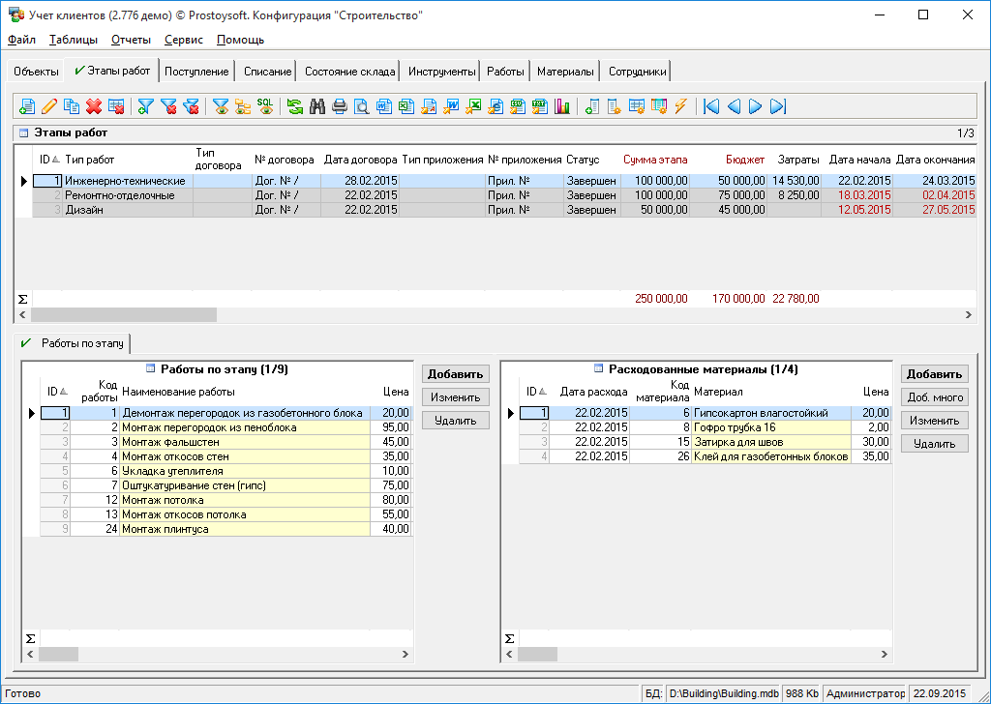991x704 pixels.
Task: Click the lightning bolt action icon
Action: click(680, 106)
